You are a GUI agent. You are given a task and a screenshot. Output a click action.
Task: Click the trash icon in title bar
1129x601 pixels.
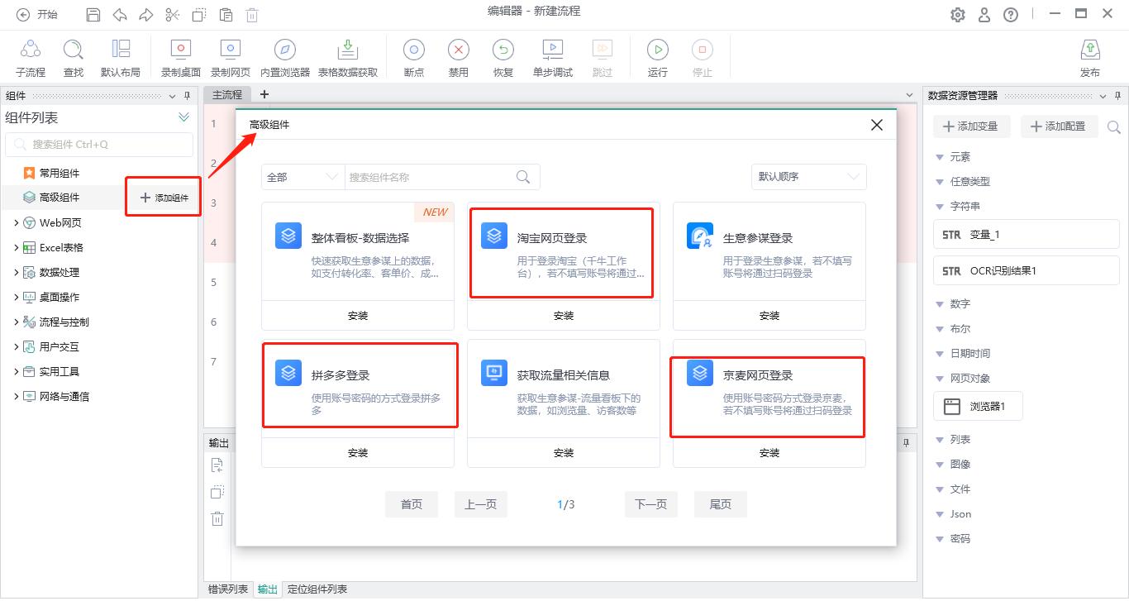point(252,14)
